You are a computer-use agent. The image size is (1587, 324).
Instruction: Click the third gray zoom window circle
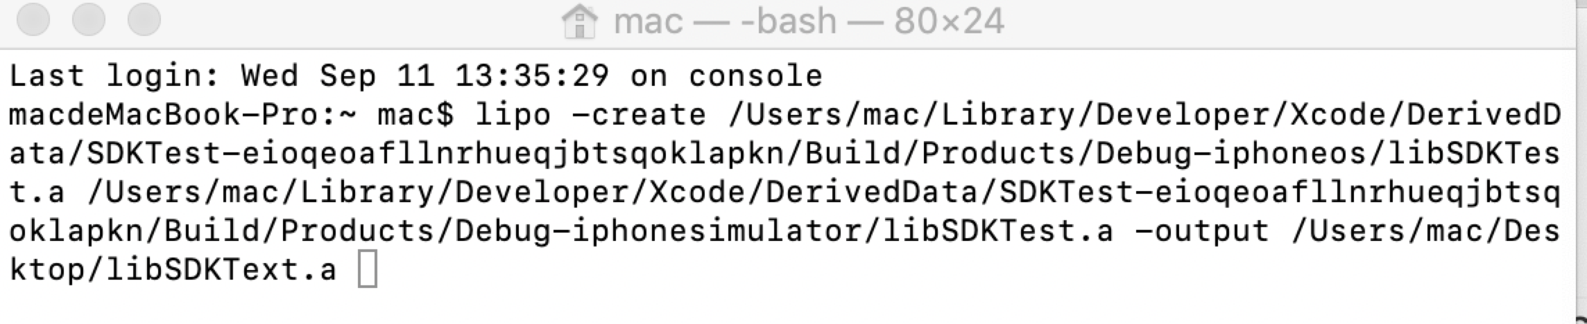(144, 19)
